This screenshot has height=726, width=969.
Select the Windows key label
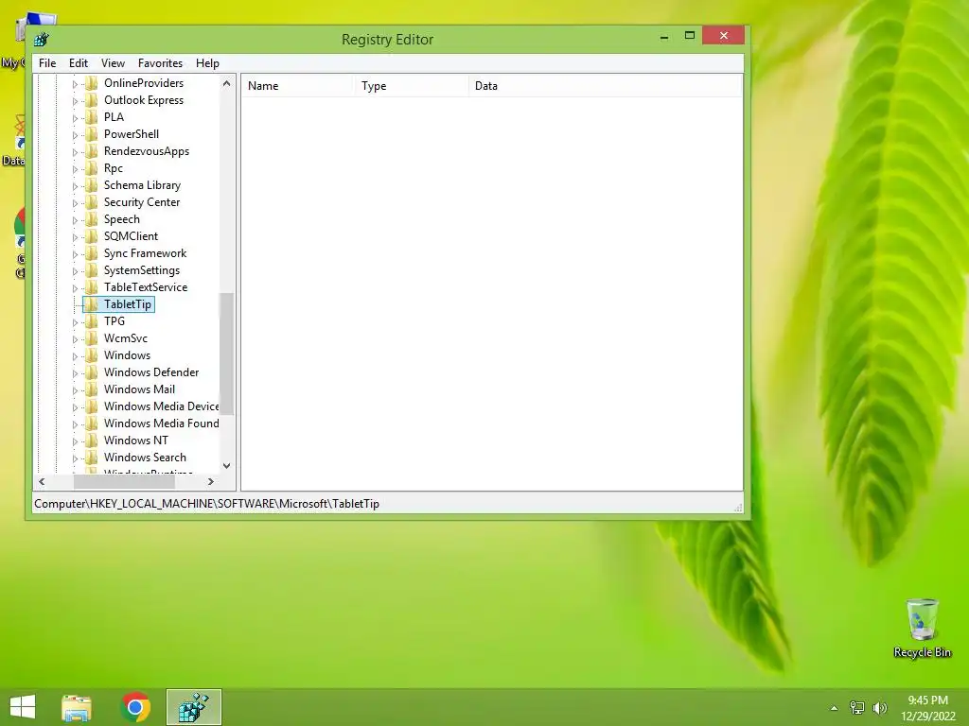coord(128,355)
